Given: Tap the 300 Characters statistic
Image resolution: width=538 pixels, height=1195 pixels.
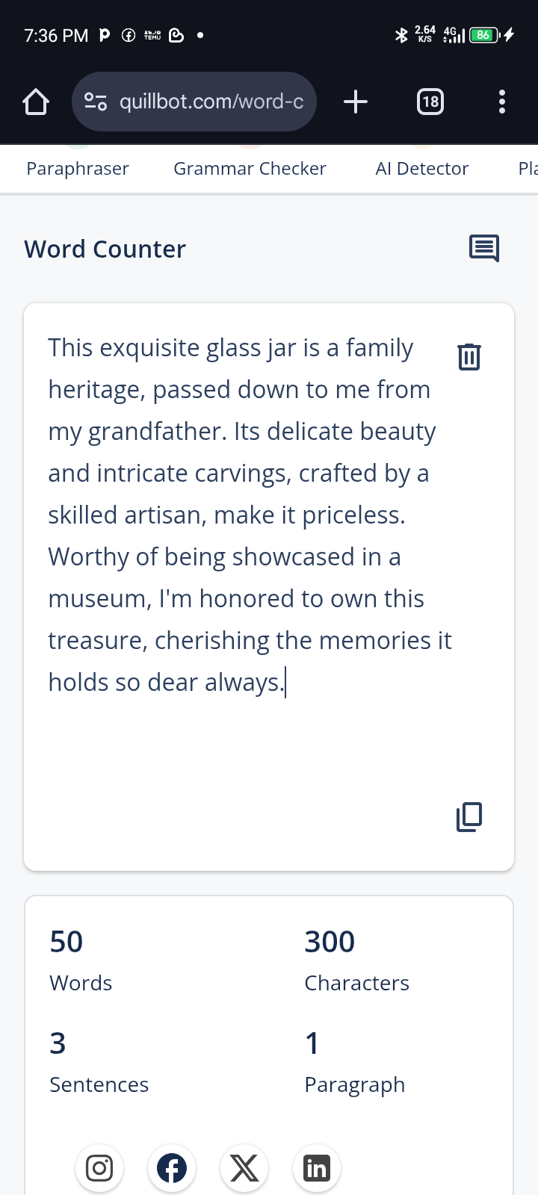Looking at the screenshot, I should click(x=356, y=960).
